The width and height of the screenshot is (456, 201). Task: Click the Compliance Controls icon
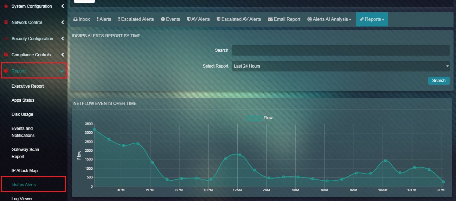pyautogui.click(x=6, y=55)
